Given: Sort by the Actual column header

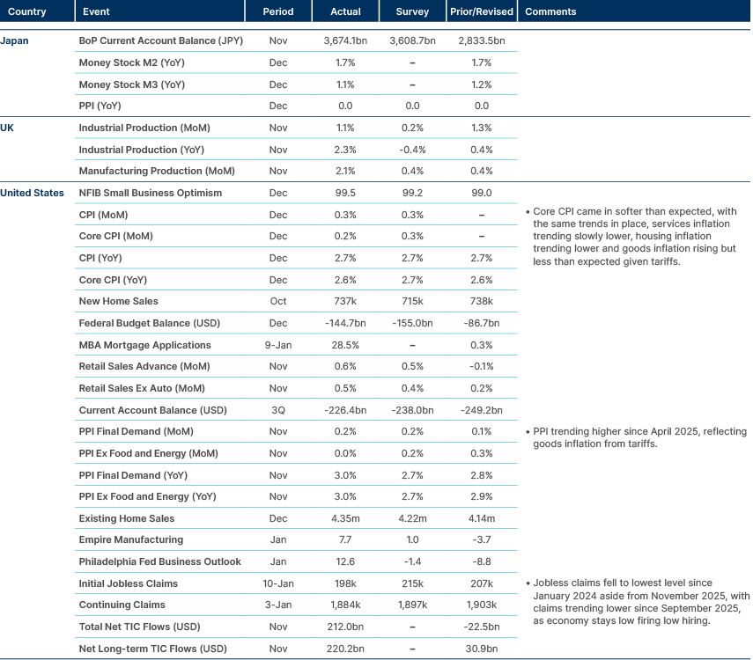Looking at the screenshot, I should coord(345,11).
